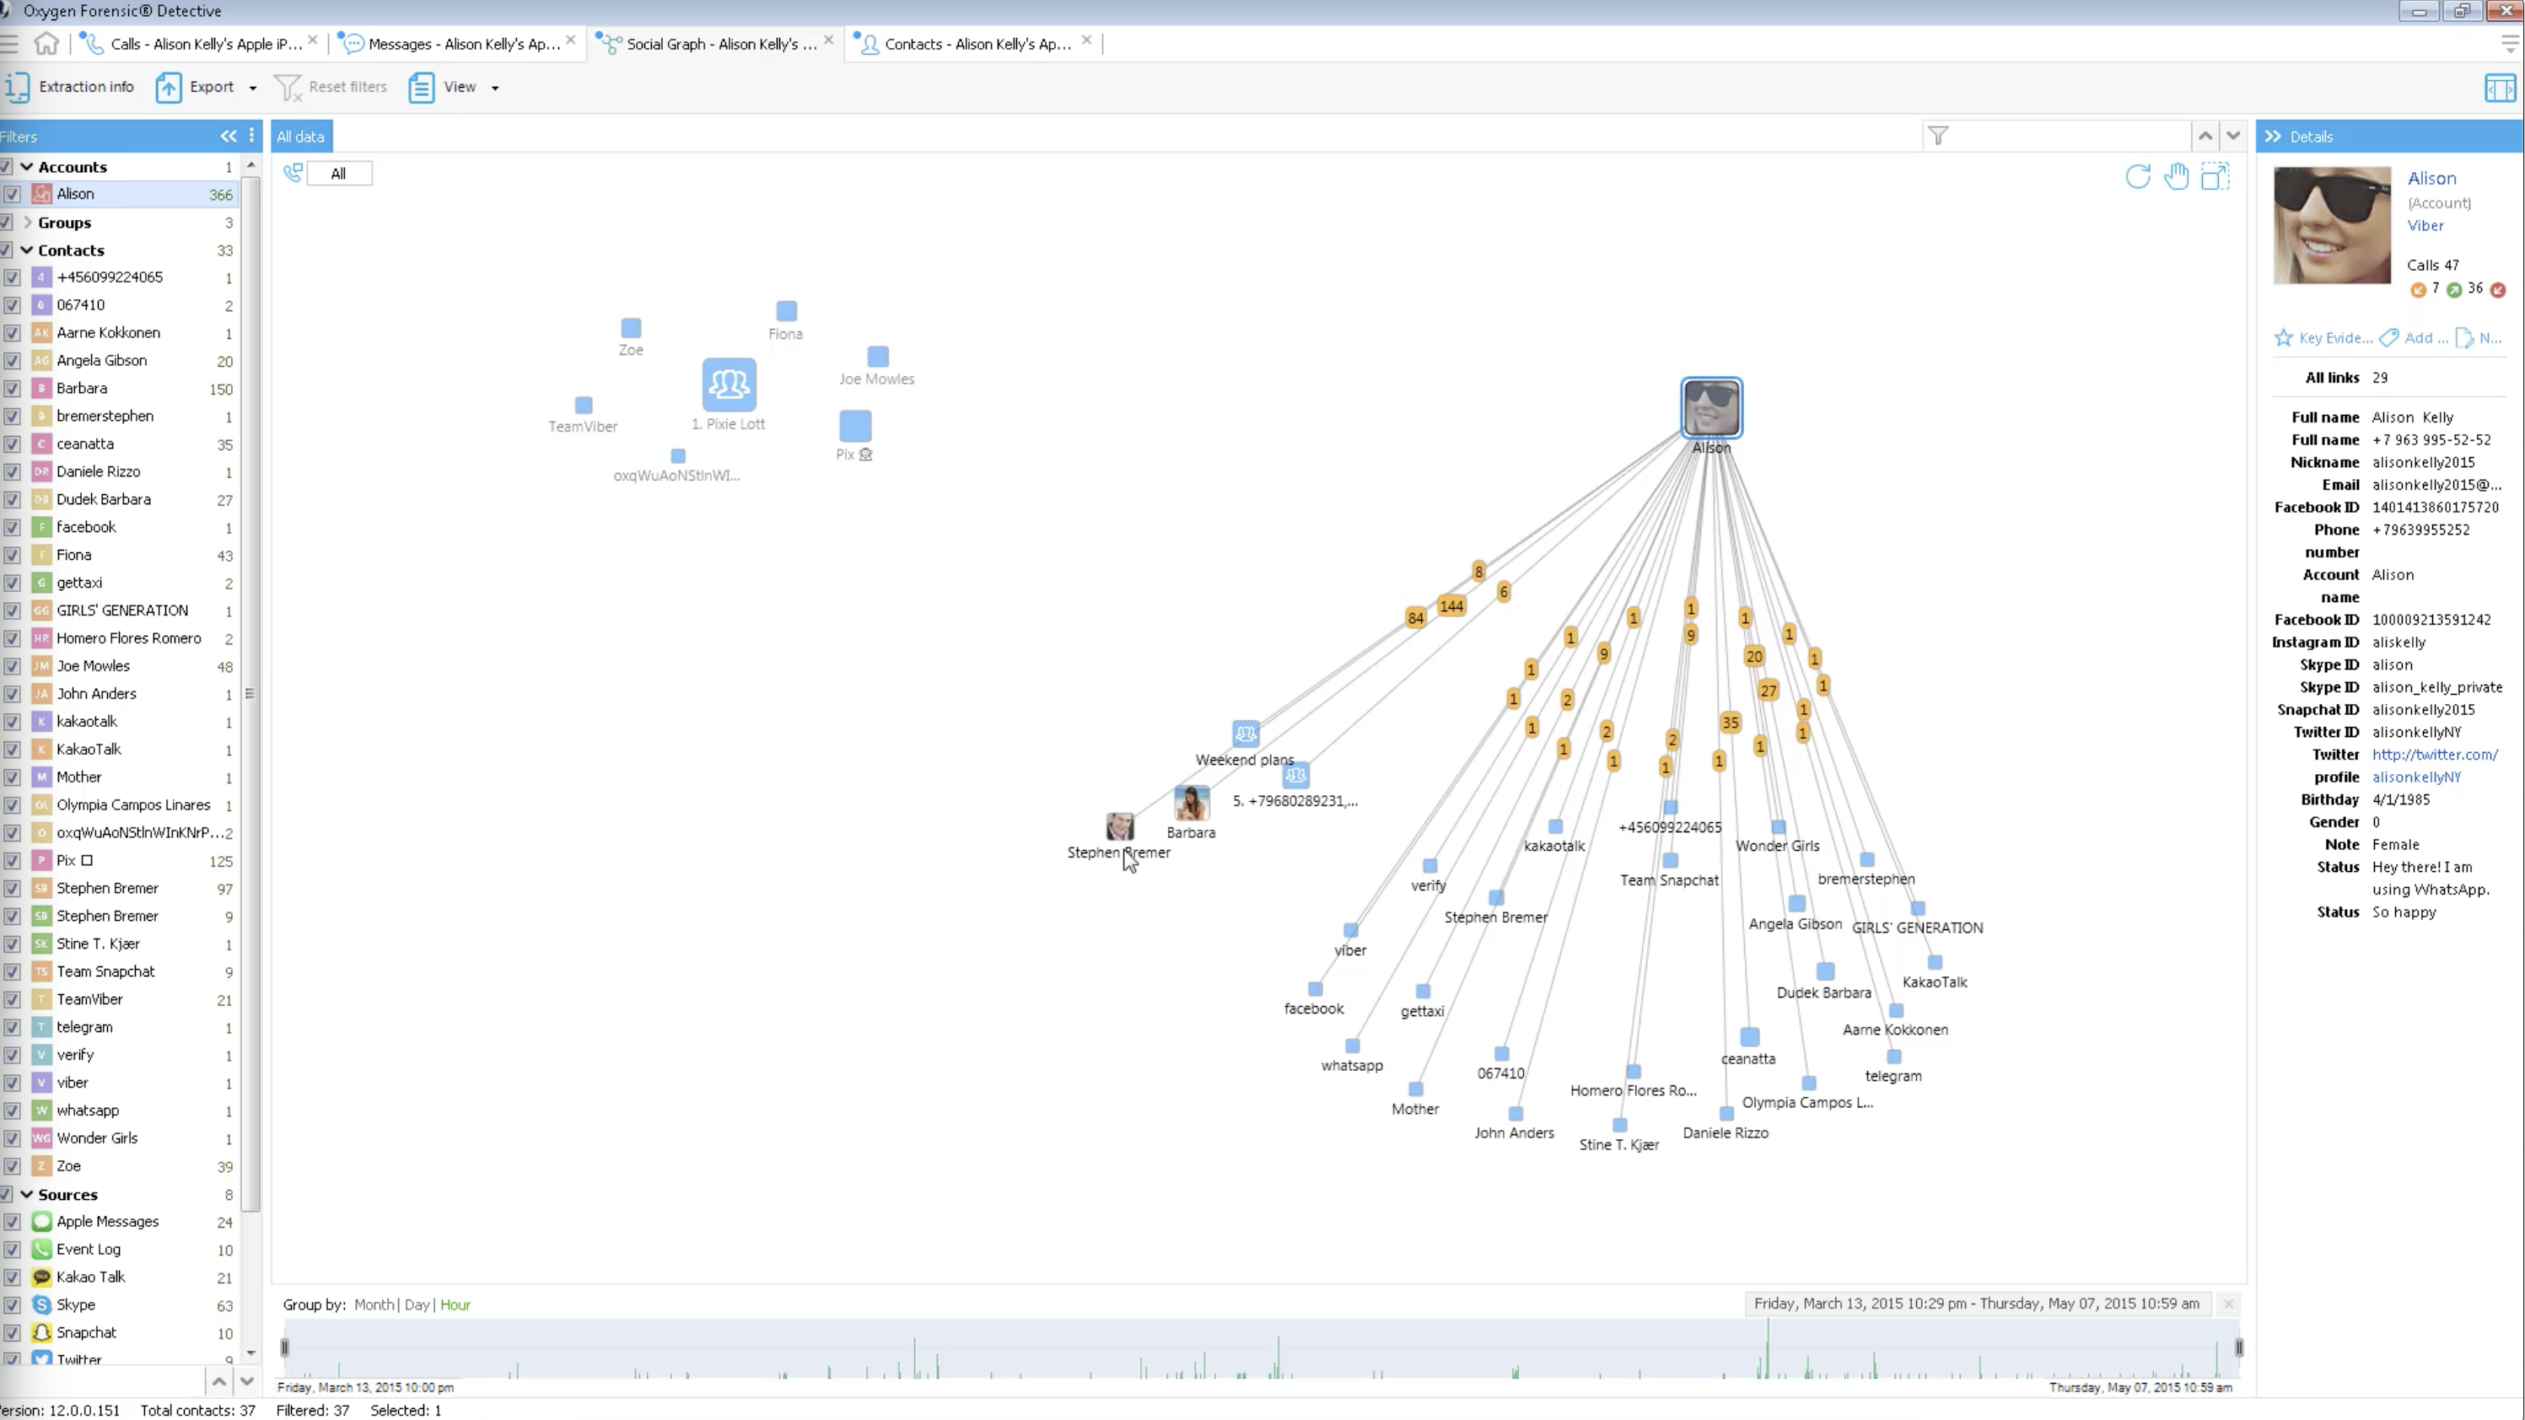This screenshot has width=2525, height=1420.
Task: Collapse the Sources section
Action: [x=26, y=1195]
